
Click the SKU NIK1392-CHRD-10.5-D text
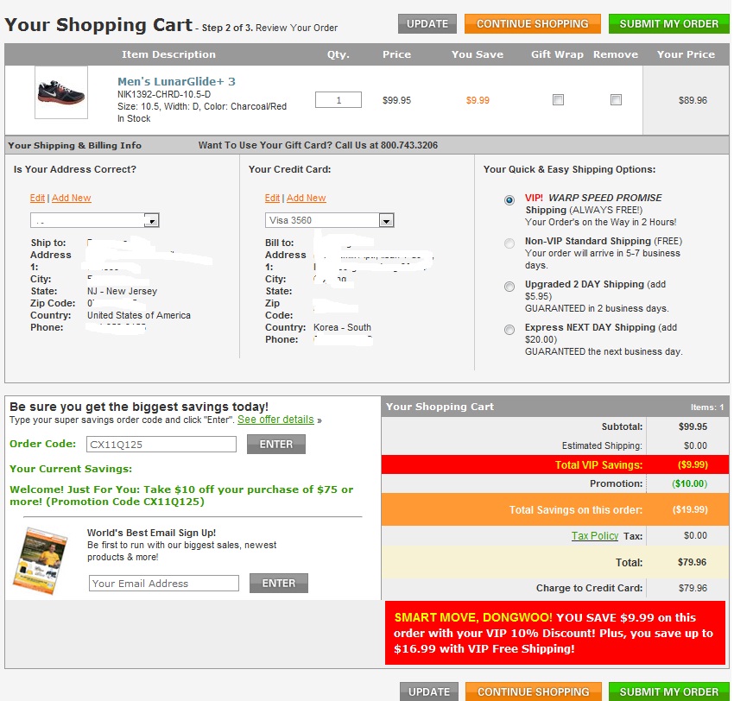164,94
